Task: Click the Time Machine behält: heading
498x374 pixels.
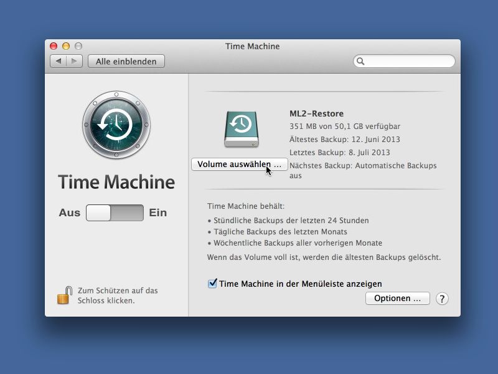Action: coord(246,206)
